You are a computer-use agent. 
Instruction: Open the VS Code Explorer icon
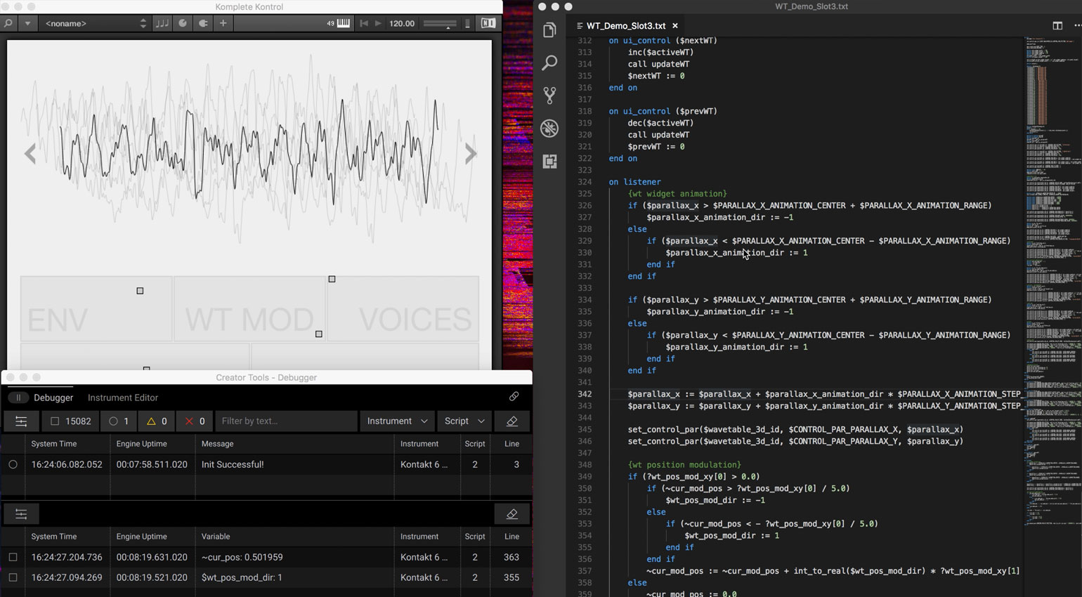549,29
